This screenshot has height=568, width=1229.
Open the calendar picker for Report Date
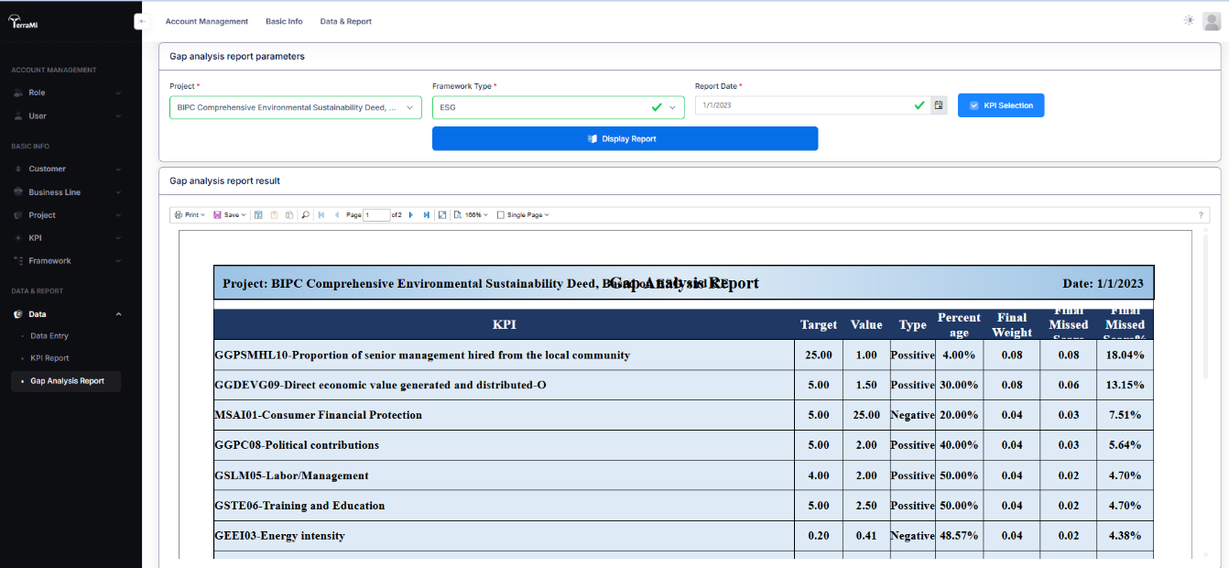(x=938, y=105)
